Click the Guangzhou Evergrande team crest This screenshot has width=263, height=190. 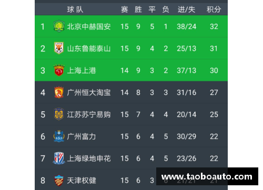pos(59,92)
